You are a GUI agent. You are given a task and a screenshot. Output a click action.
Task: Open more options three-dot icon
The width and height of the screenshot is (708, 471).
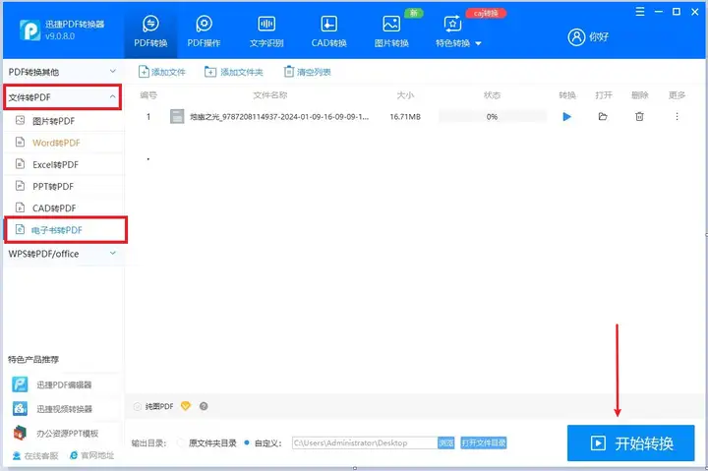(x=677, y=117)
